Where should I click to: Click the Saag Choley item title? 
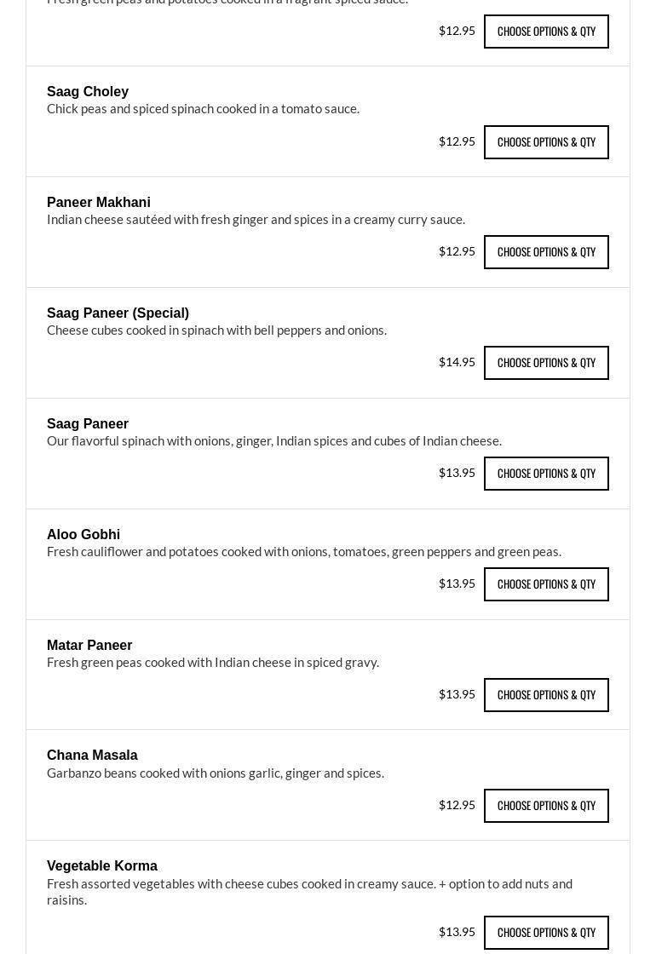88,91
